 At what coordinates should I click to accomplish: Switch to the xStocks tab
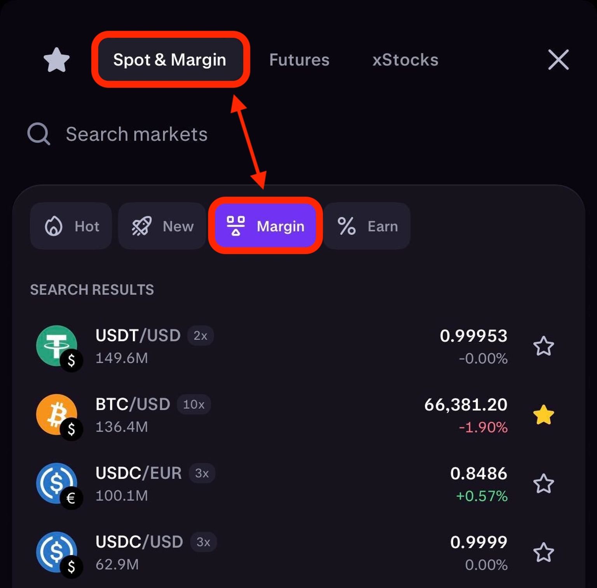point(405,60)
